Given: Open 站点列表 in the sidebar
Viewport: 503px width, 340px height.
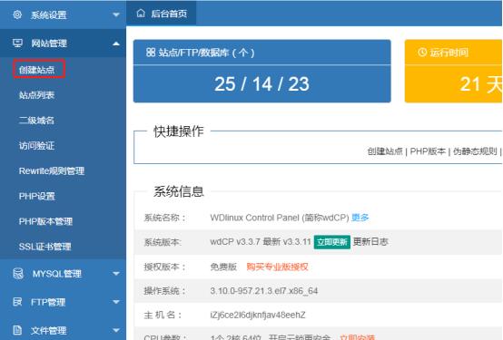Looking at the screenshot, I should pyautogui.click(x=36, y=95).
